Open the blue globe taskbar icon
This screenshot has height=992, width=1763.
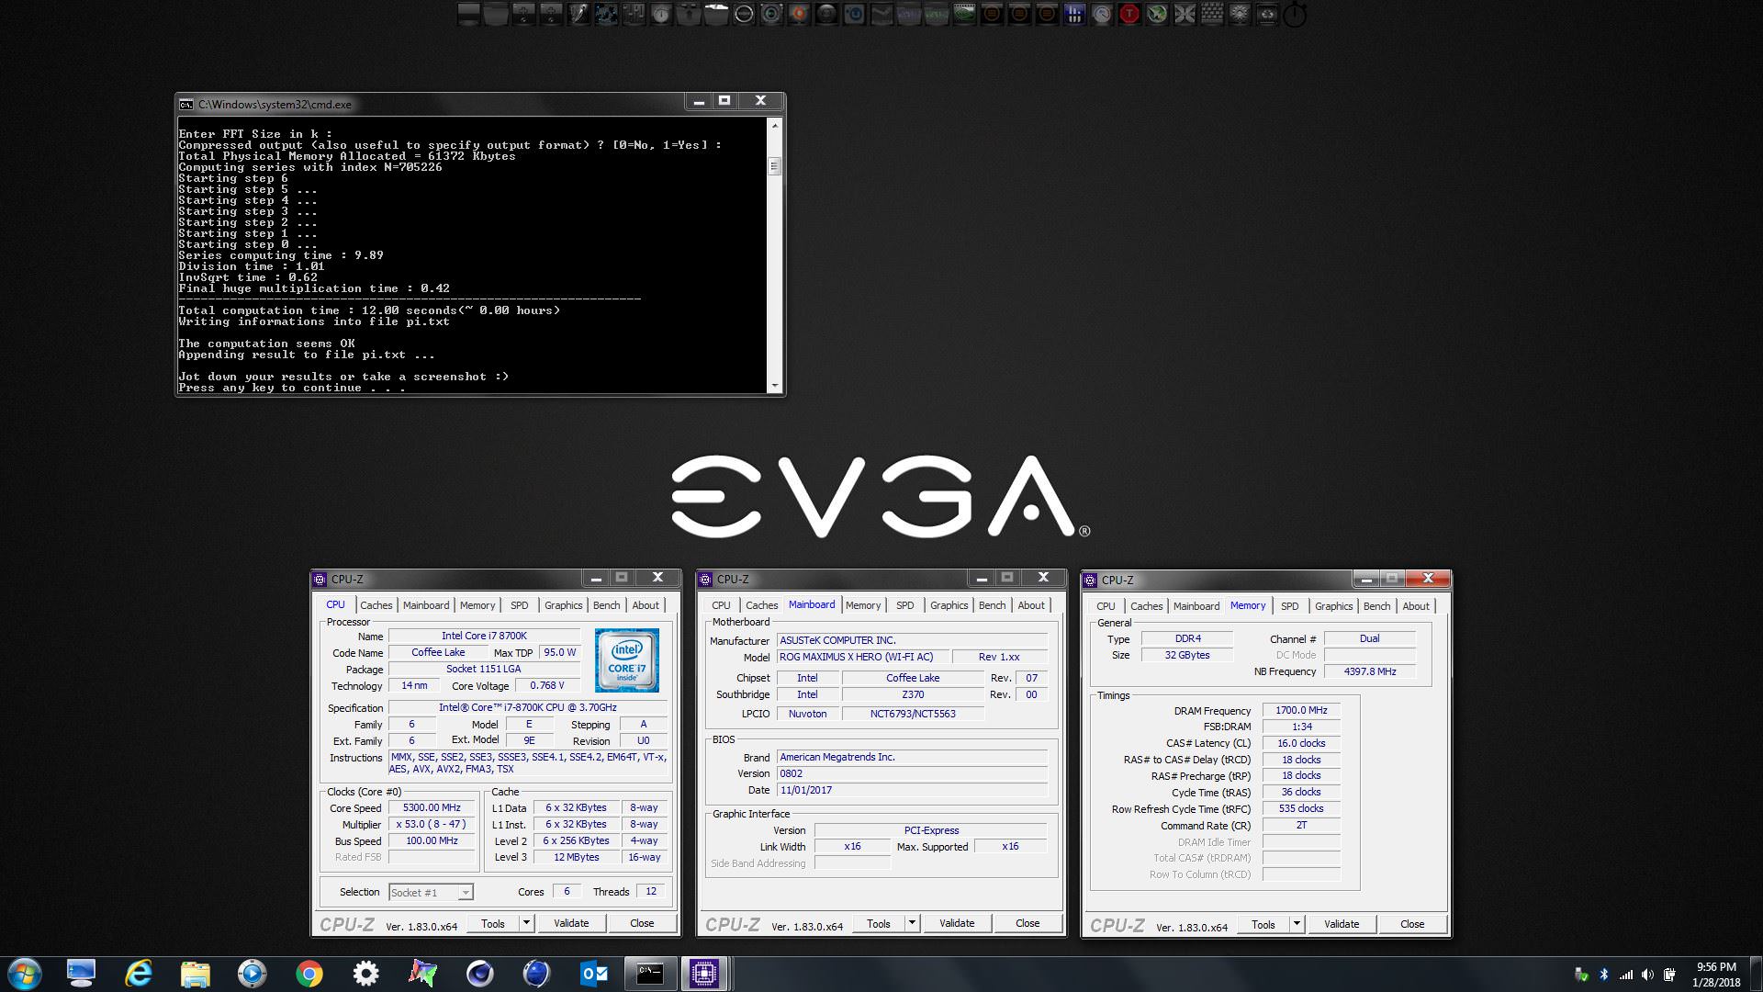536,974
